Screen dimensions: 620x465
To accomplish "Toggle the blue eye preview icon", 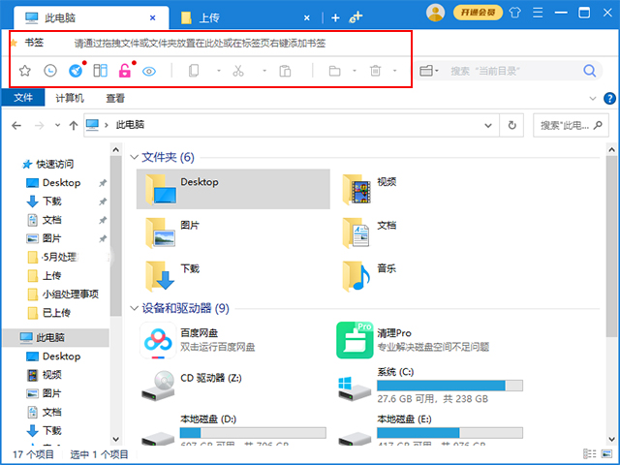I will (149, 71).
